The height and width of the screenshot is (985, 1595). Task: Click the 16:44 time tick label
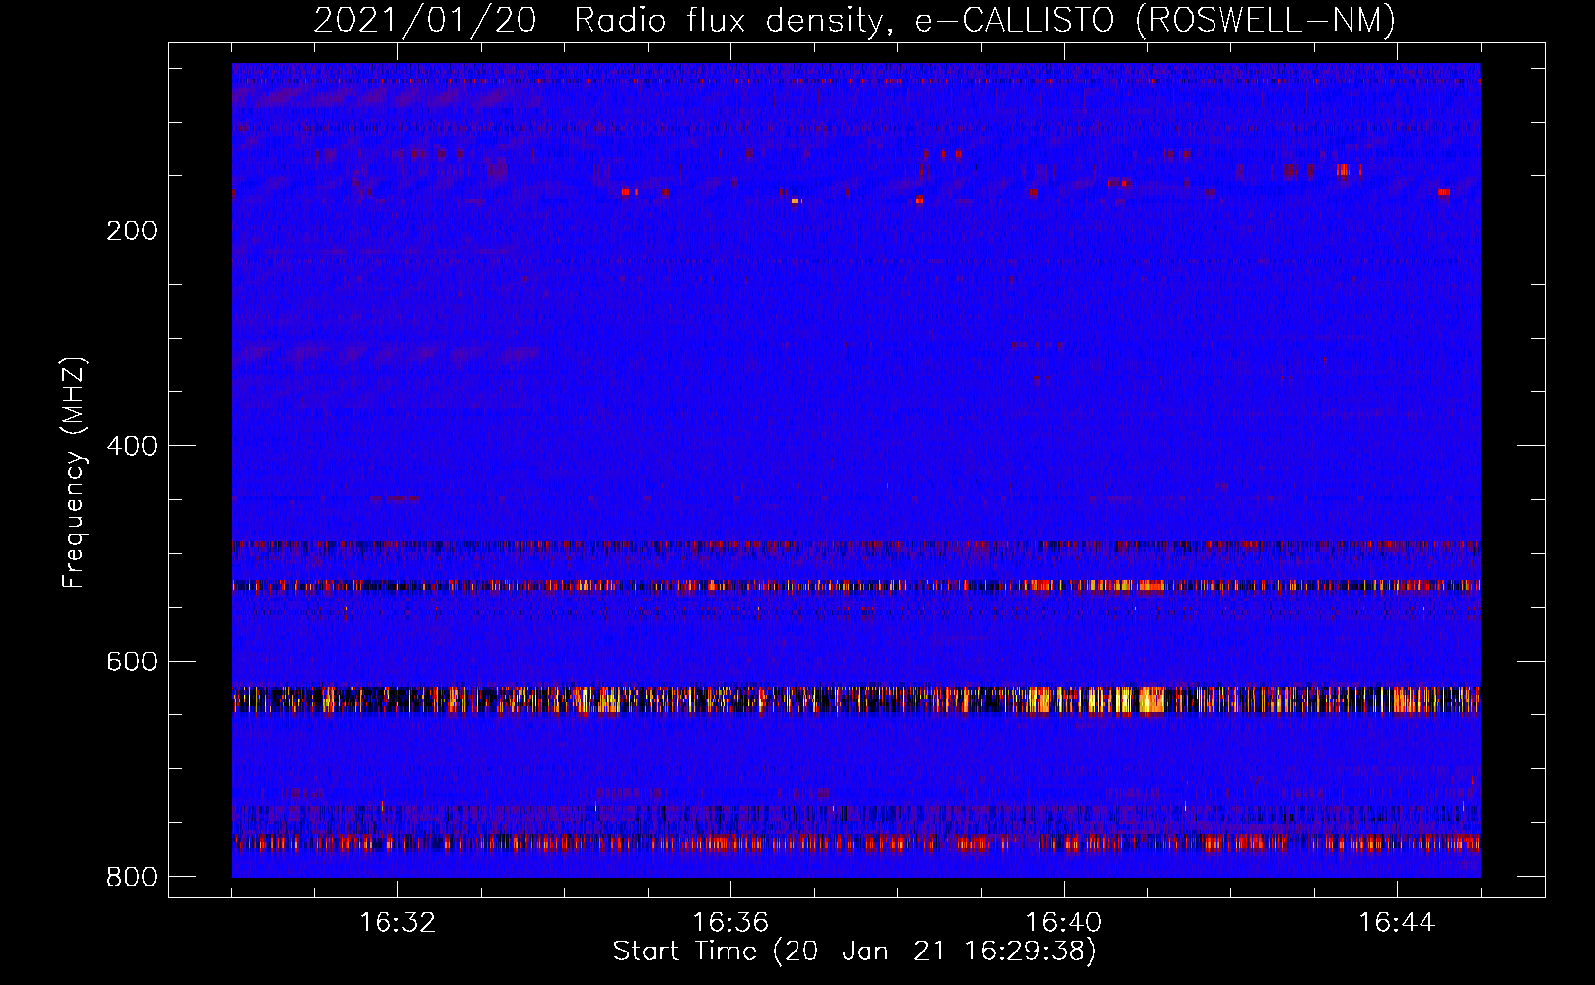[1397, 923]
